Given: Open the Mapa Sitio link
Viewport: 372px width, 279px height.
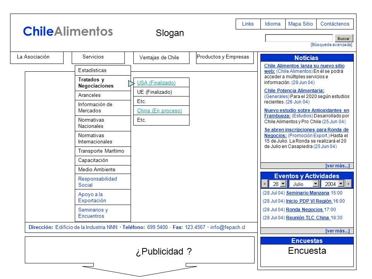Looking at the screenshot, I should pyautogui.click(x=301, y=24).
